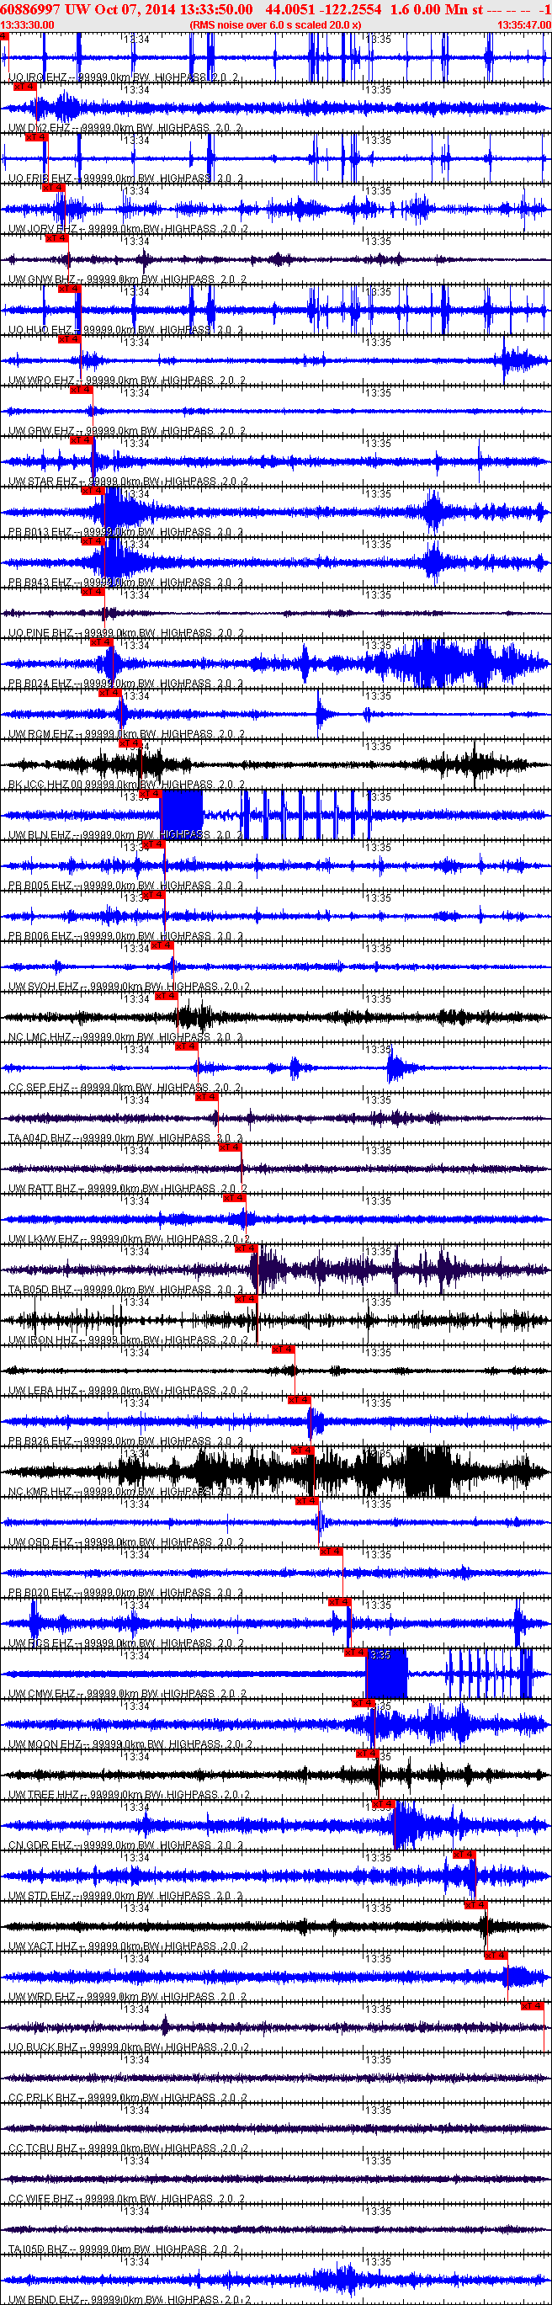The image size is (552, 2305).
Task: Click red pick flag on CN GDR trace
Action: pos(383,1805)
